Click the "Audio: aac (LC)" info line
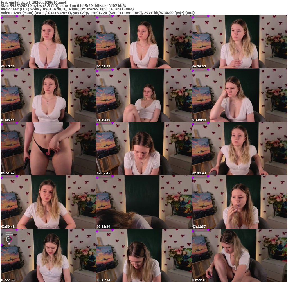 click(x=67, y=9)
